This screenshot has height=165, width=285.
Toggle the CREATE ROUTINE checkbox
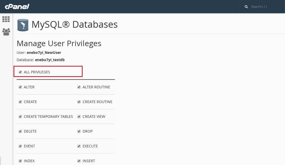(x=79, y=102)
